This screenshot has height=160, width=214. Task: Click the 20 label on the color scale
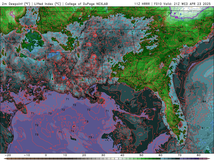84,155
